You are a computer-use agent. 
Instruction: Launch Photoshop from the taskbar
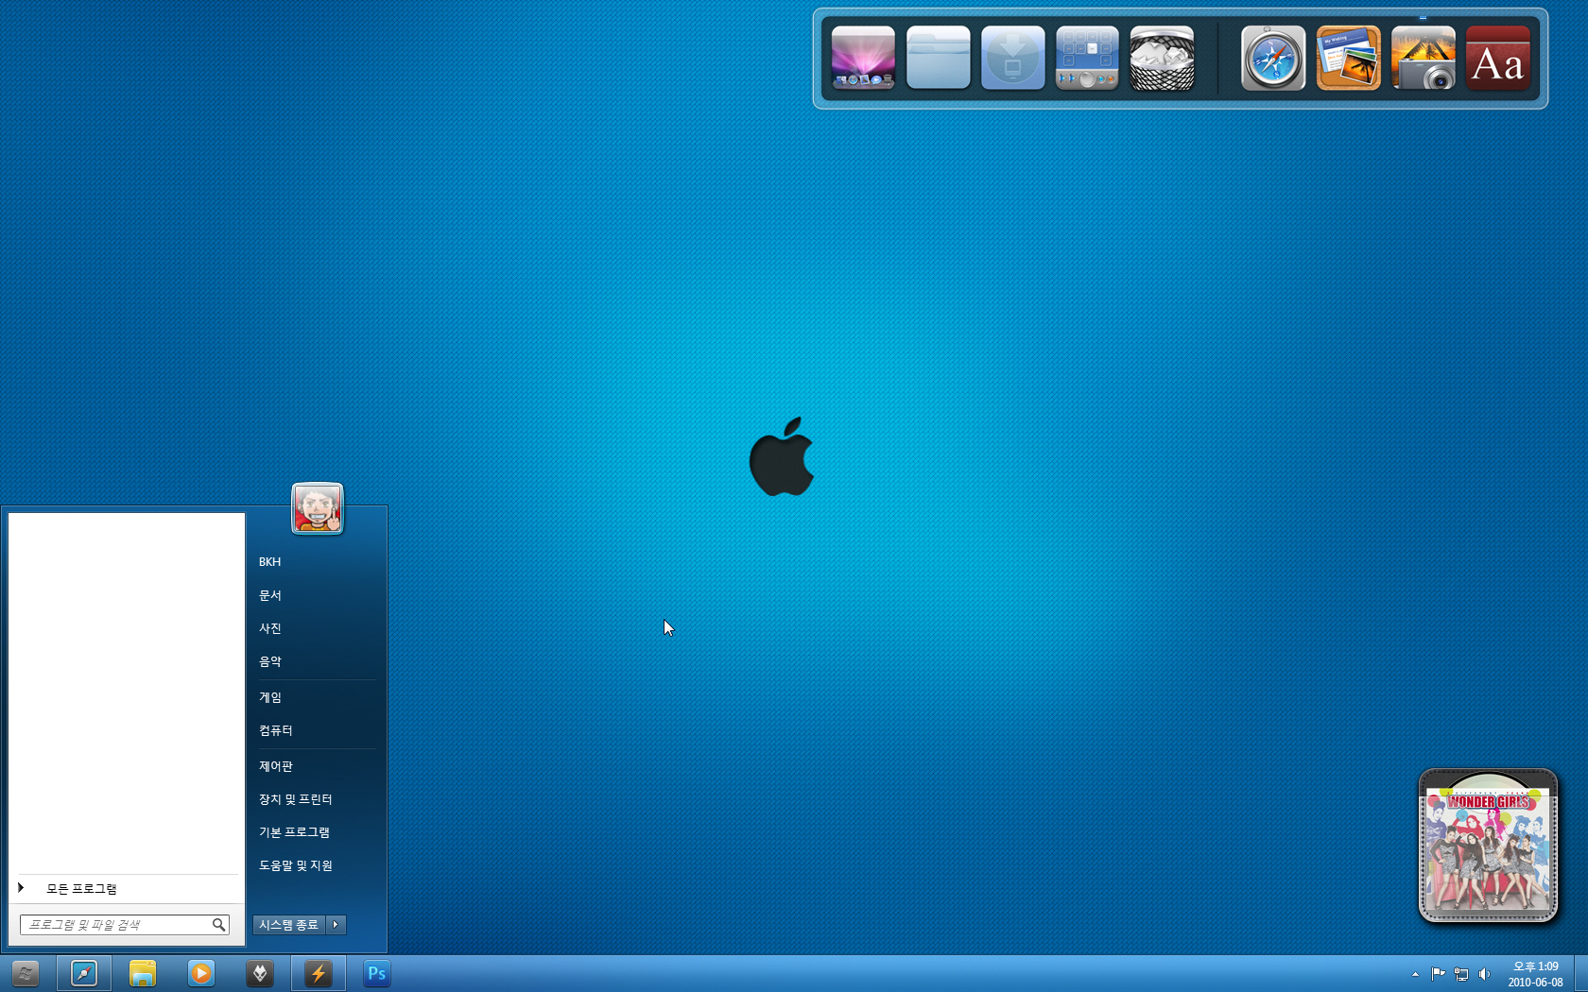[x=377, y=973]
